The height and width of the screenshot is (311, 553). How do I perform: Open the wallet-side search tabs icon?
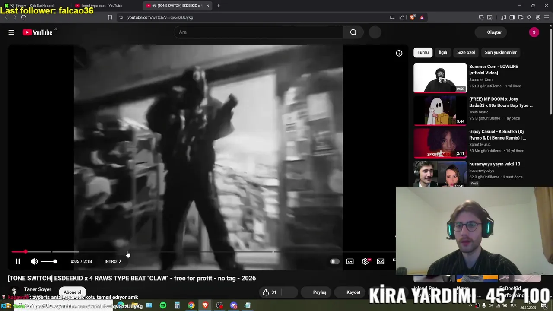[x=489, y=17]
